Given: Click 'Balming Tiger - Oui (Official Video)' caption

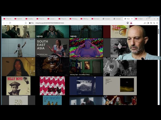Looking at the screenshot, I should [x=80, y=74].
